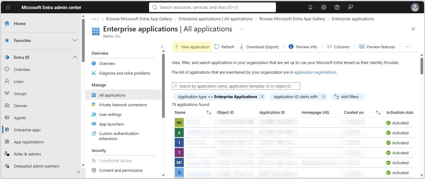Click Download (Export)
The height and width of the screenshot is (179, 425).
click(259, 47)
